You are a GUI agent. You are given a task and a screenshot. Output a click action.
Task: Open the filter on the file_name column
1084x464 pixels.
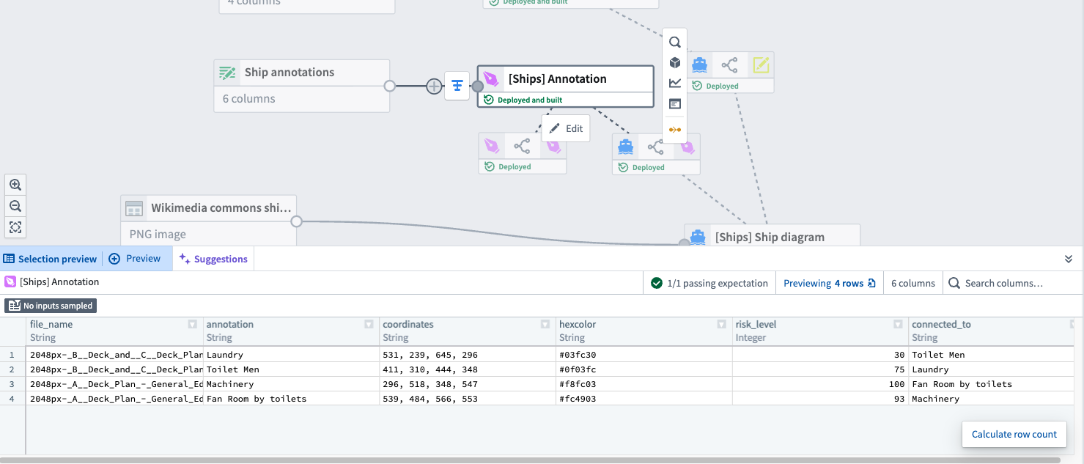point(191,324)
